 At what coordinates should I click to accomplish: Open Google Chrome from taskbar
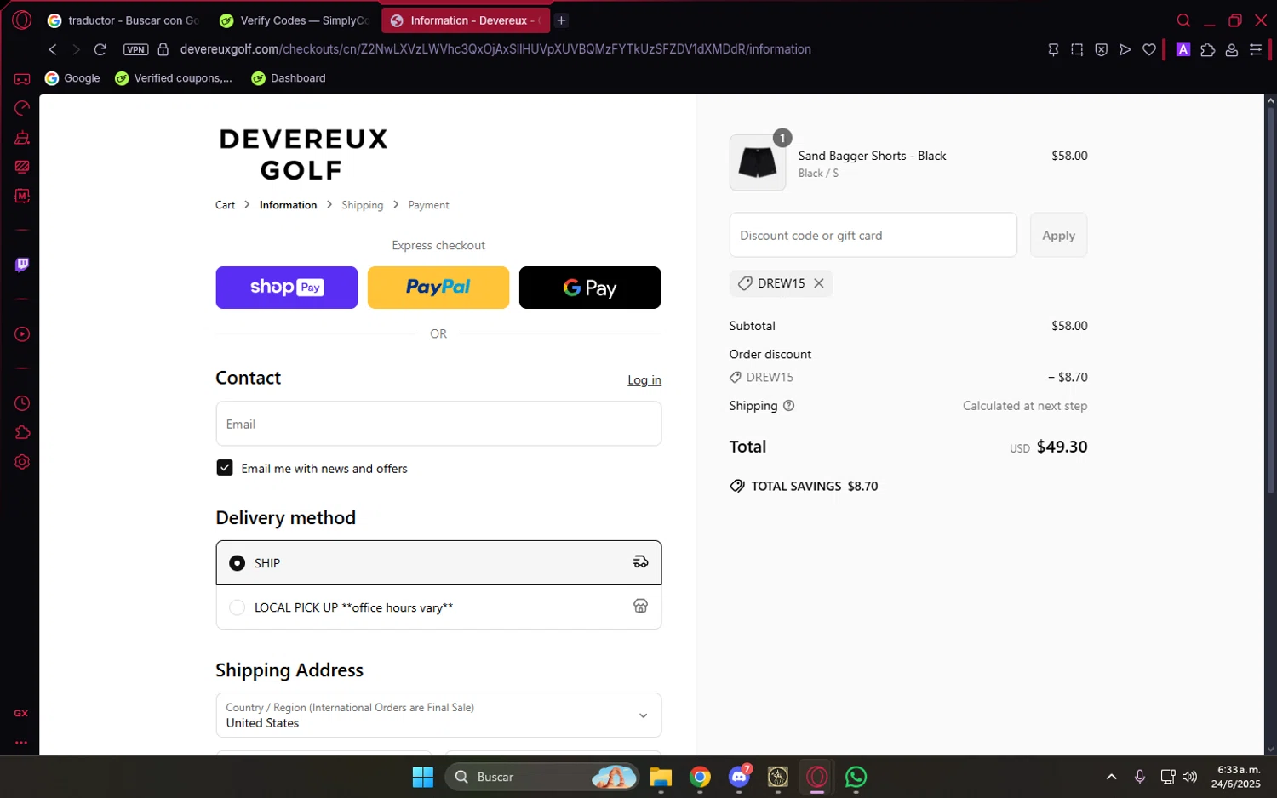(700, 777)
